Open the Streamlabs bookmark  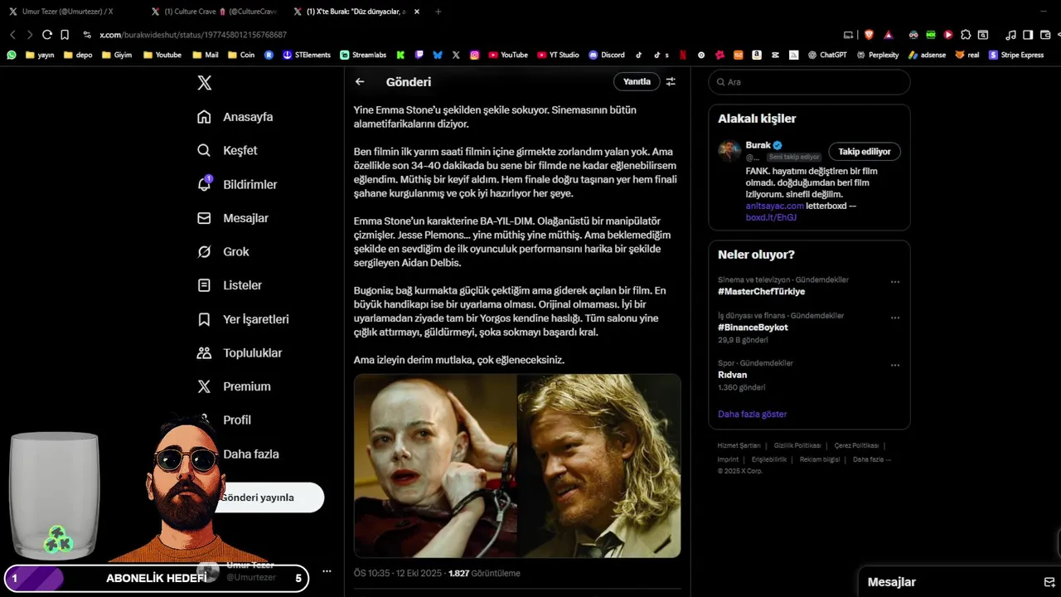coord(363,55)
